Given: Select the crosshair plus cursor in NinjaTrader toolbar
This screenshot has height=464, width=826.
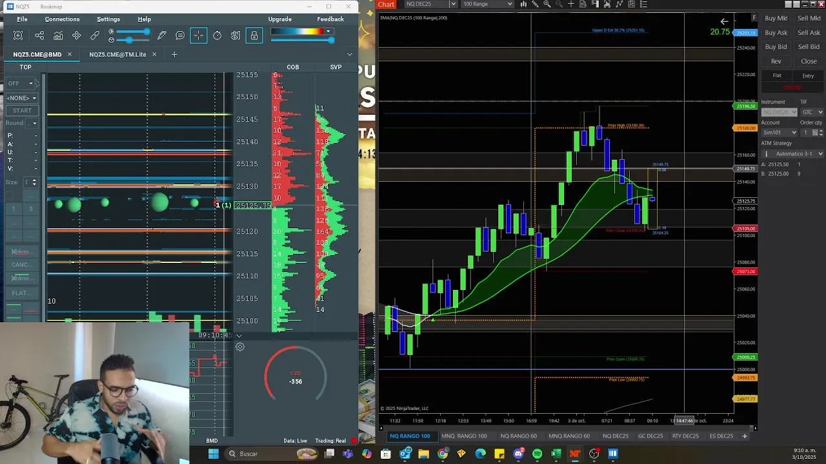Looking at the screenshot, I should [x=571, y=4].
